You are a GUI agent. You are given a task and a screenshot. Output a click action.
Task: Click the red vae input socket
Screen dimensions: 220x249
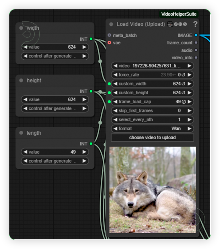[109, 43]
